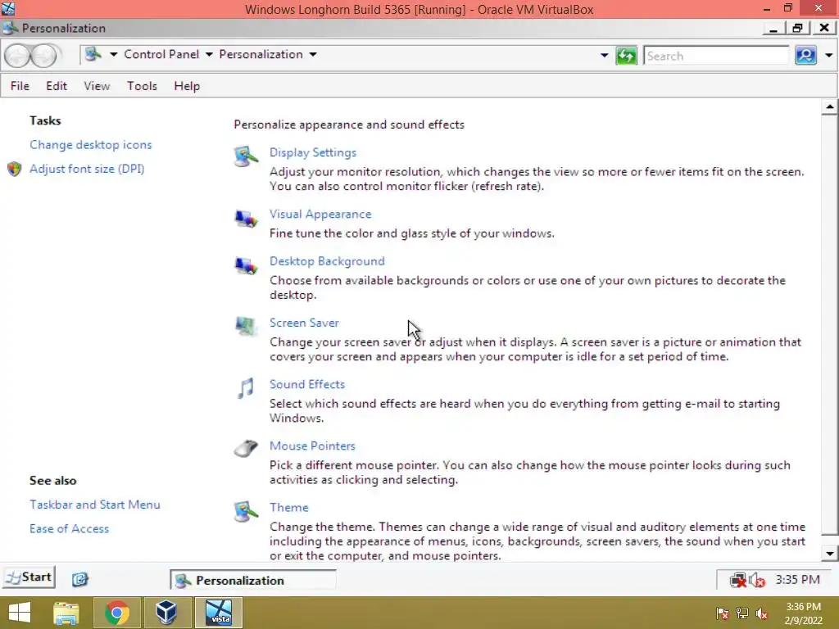This screenshot has height=629, width=839.
Task: Click inside the Search input field
Action: point(716,56)
